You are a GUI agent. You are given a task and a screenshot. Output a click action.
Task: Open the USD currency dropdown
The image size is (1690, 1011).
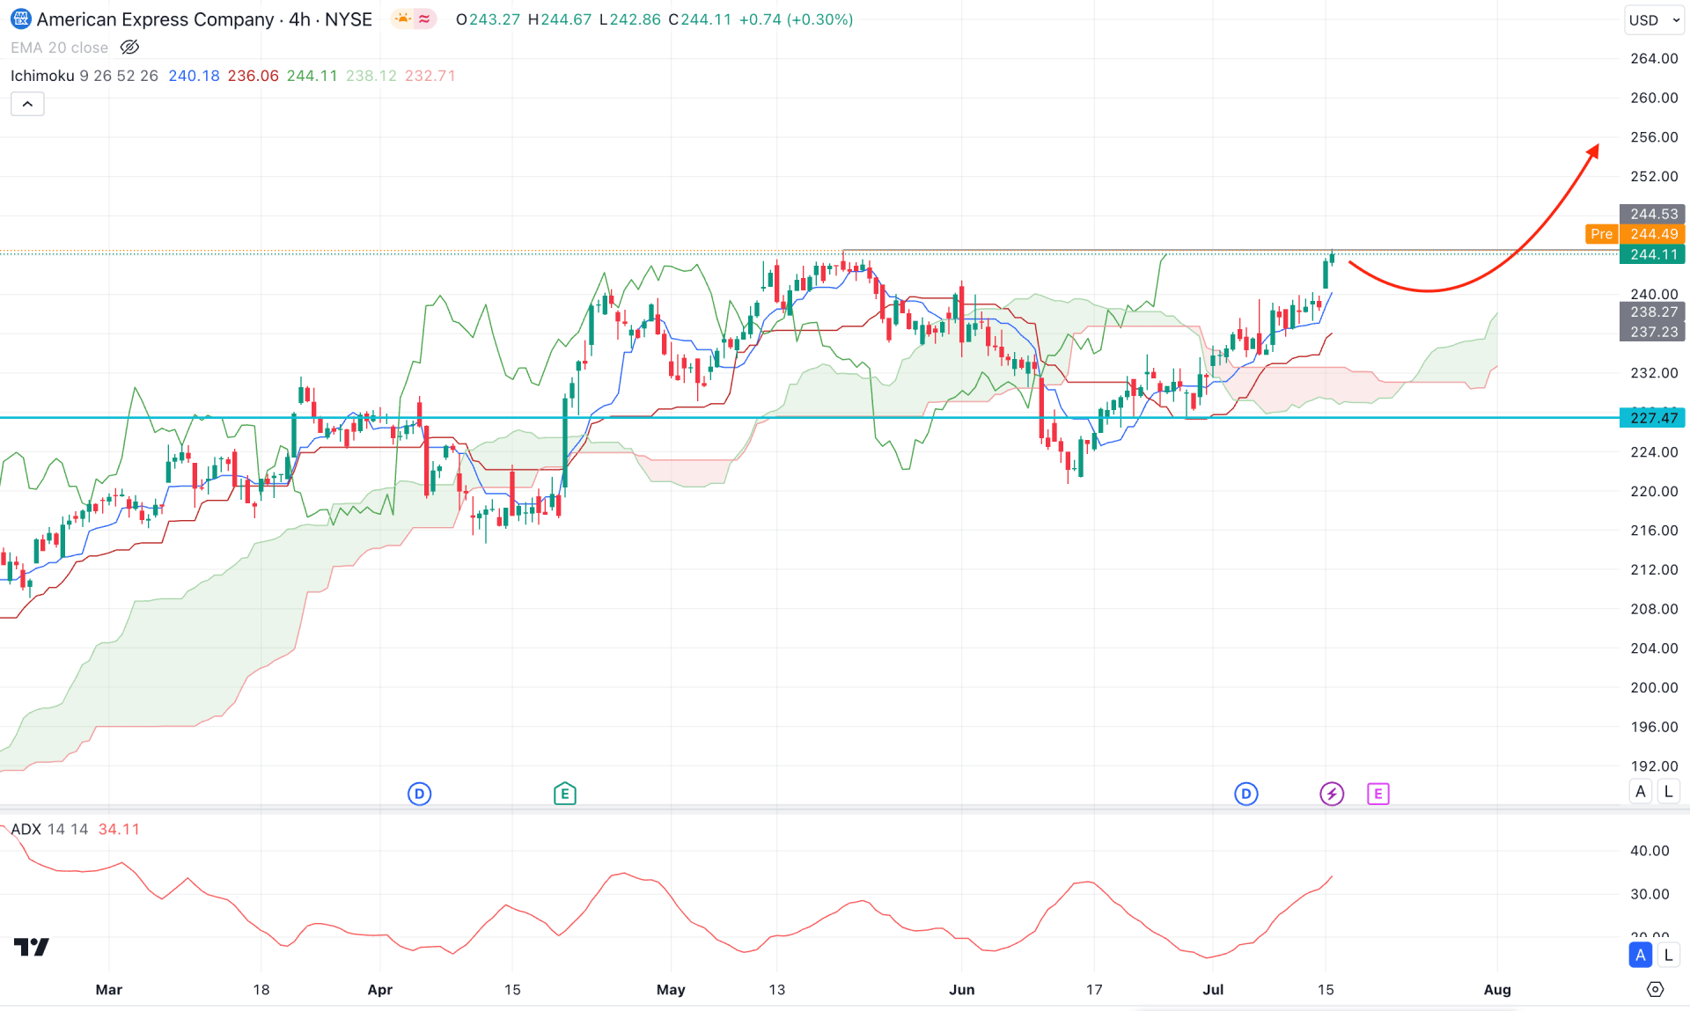point(1653,19)
